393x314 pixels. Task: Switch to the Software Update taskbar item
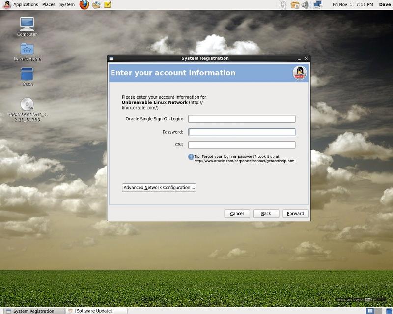click(x=97, y=311)
